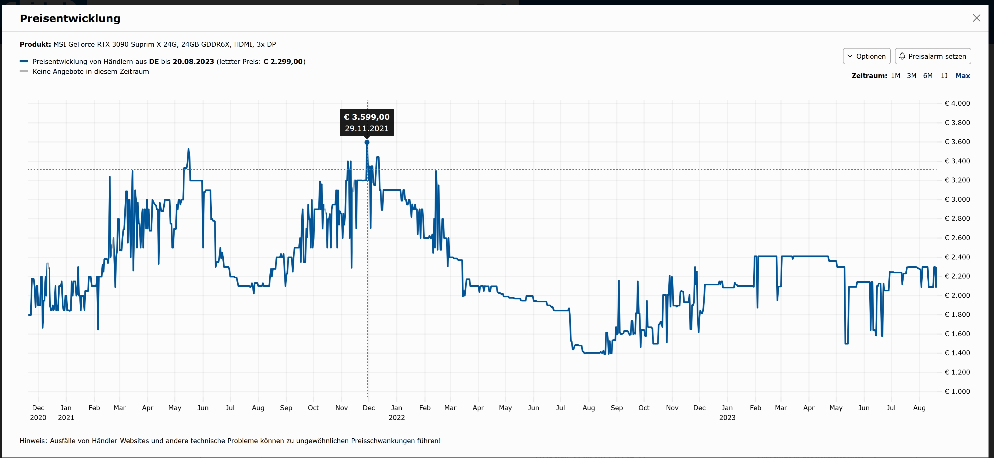Select the 3M time range
This screenshot has width=994, height=458.
(911, 76)
